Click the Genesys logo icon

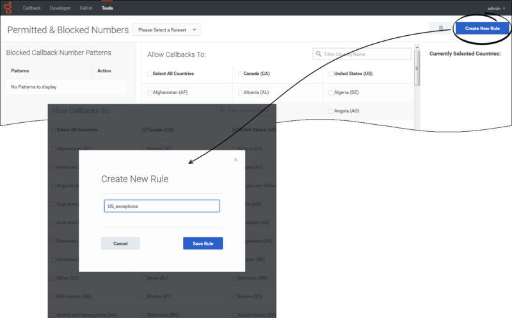coord(9,8)
